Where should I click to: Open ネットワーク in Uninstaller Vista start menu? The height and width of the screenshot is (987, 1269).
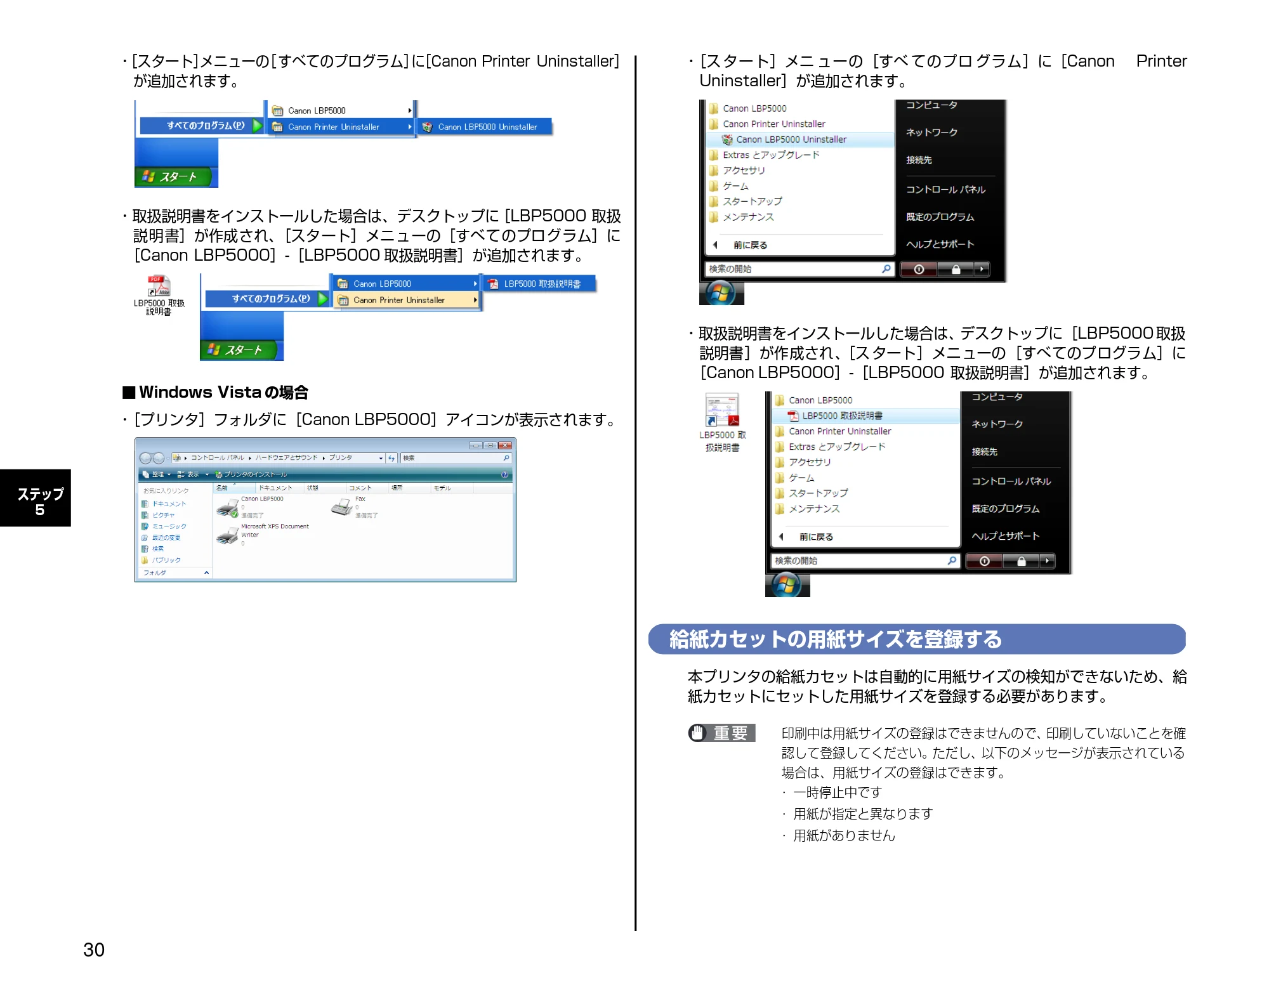931,133
